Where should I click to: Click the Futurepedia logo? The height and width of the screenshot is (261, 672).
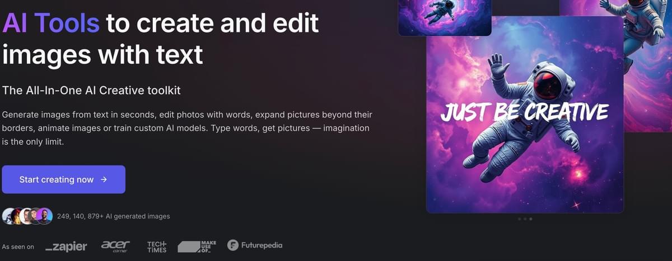(255, 245)
